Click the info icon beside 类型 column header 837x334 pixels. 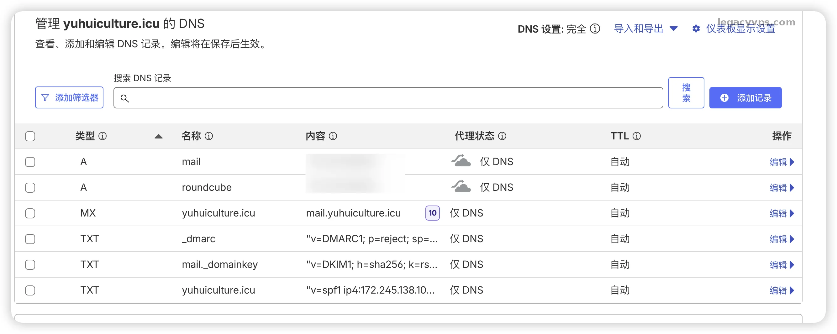102,136
